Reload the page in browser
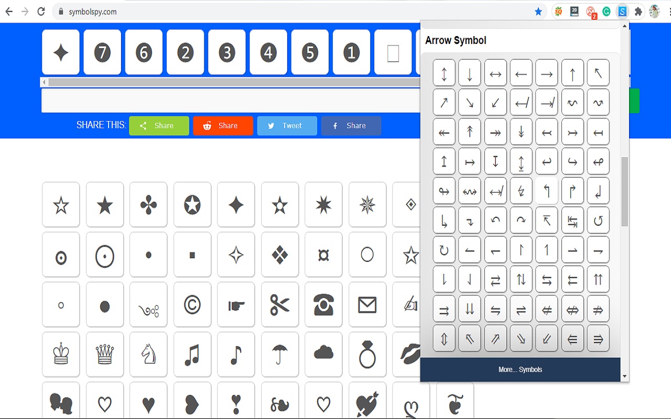671x419 pixels. point(41,12)
